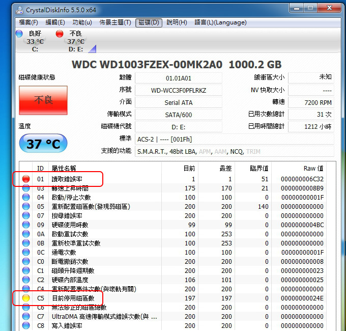Click the firmware field 01.01A01

point(179,78)
